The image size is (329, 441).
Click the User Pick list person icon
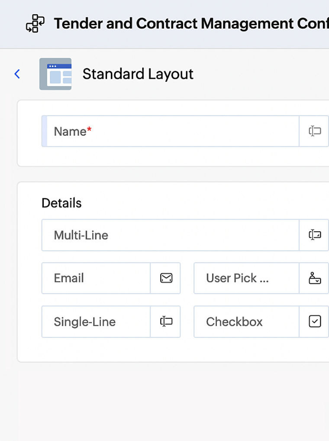[x=315, y=278]
